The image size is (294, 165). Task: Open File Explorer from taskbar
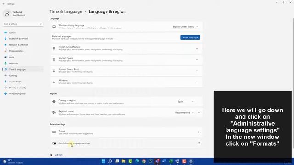pos(124,161)
